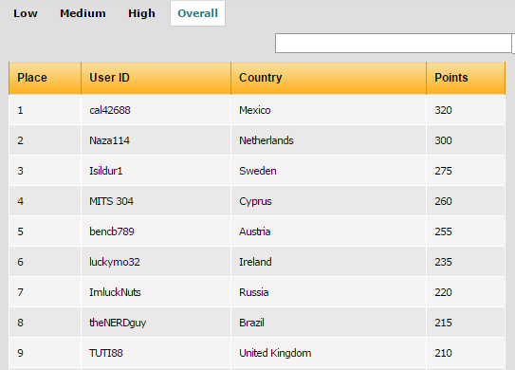The height and width of the screenshot is (370, 515).
Task: Click place number 2 in Naza114 row
Action: 20,140
